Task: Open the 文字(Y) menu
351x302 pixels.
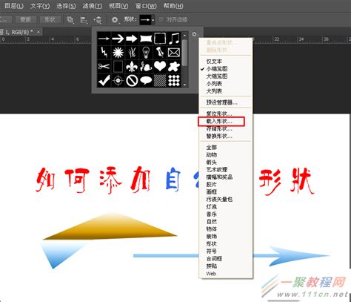Action: (x=40, y=6)
